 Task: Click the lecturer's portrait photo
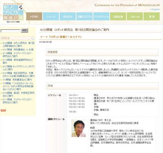(x=79, y=128)
